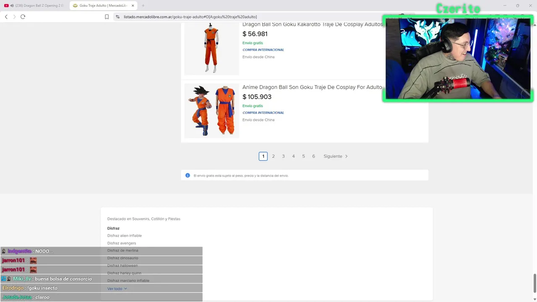Go back with the browser back arrow
This screenshot has width=537, height=302.
pyautogui.click(x=6, y=17)
